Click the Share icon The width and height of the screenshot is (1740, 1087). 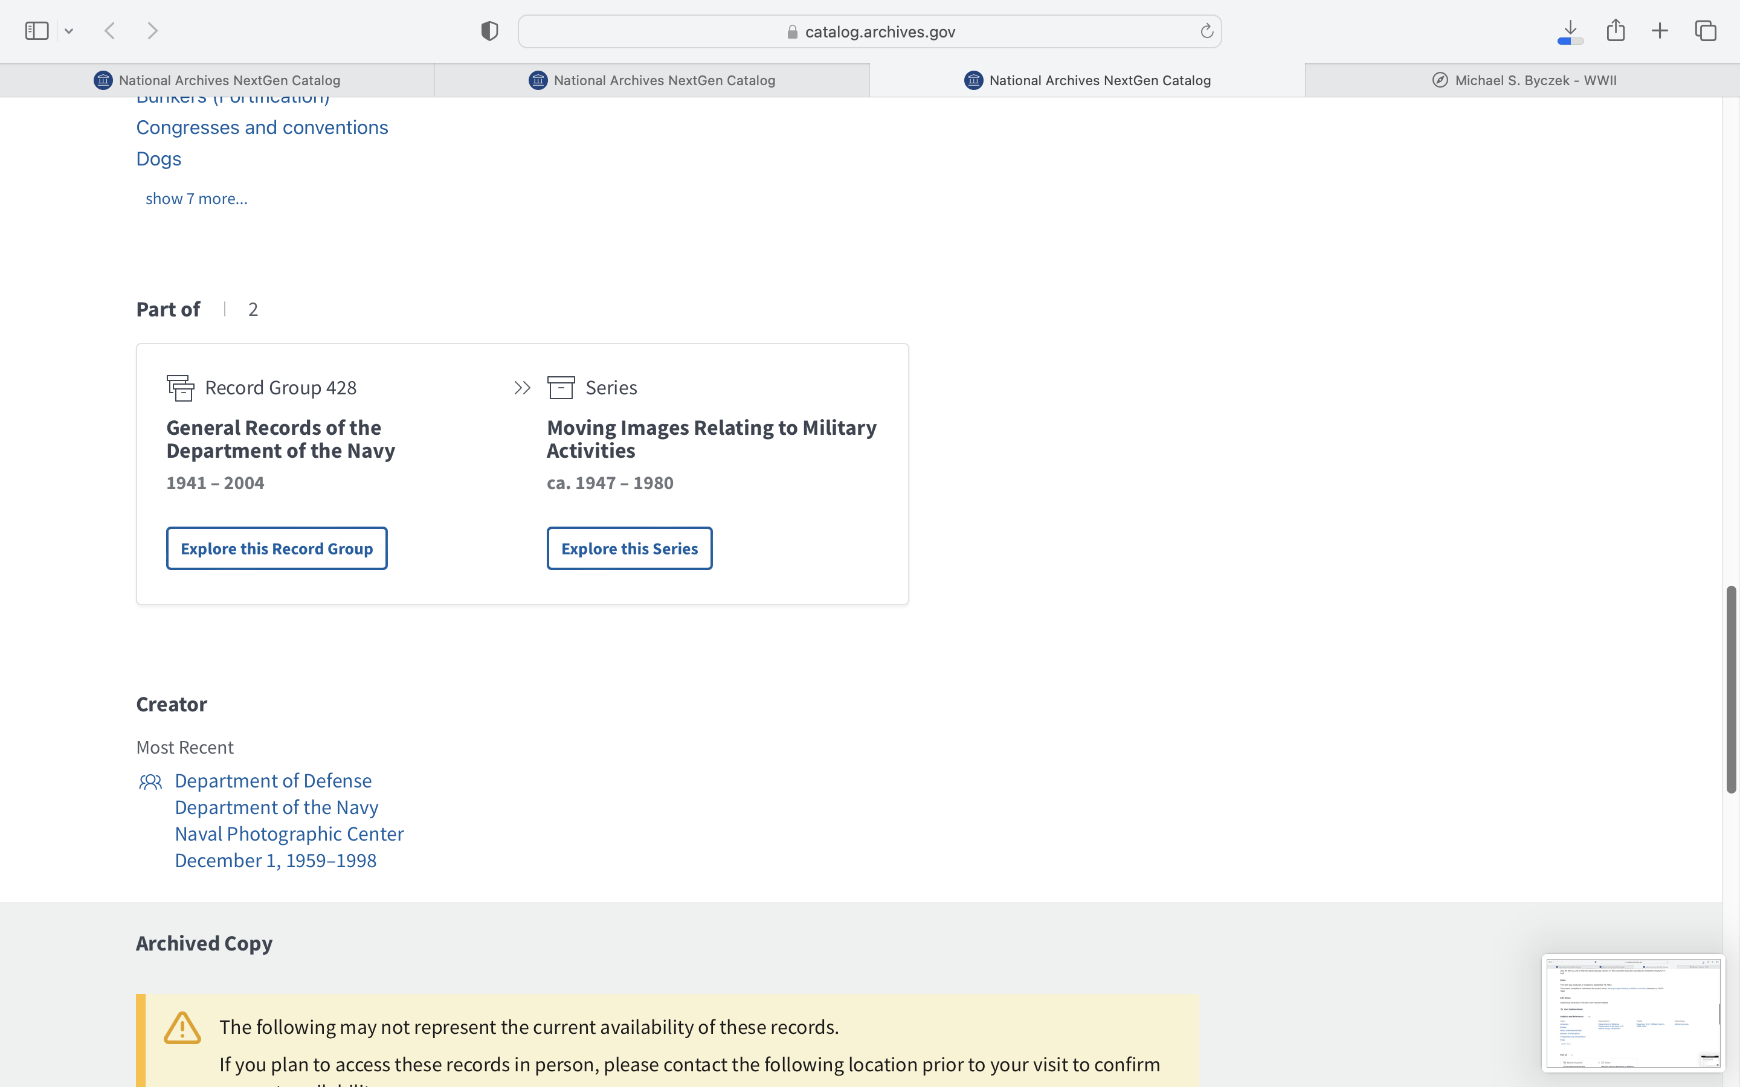click(x=1616, y=31)
